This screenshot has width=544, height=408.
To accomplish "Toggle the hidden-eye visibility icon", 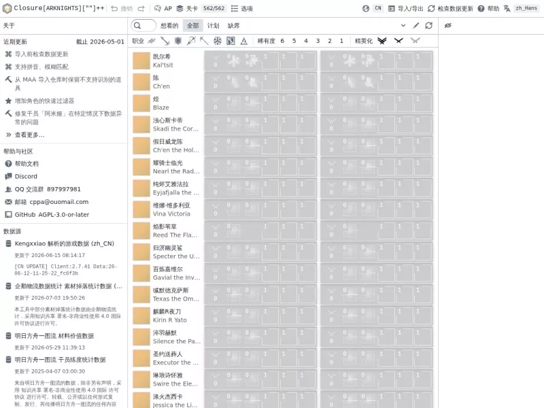I will pos(448,26).
